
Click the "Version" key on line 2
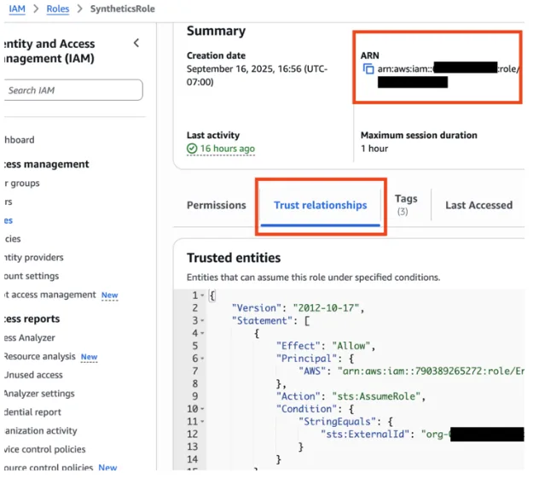click(257, 308)
